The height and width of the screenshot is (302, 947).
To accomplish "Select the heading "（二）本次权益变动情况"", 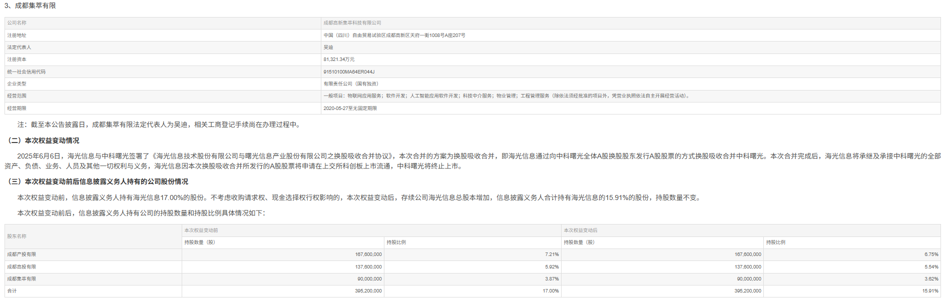I will pos(42,141).
